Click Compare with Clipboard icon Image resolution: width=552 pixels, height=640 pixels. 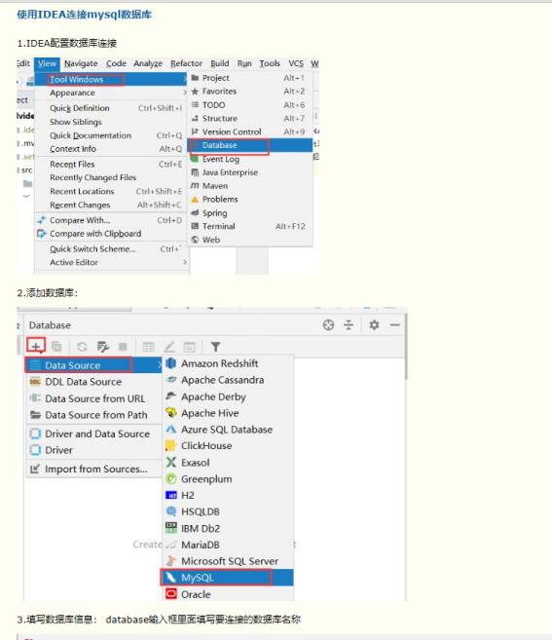point(41,234)
